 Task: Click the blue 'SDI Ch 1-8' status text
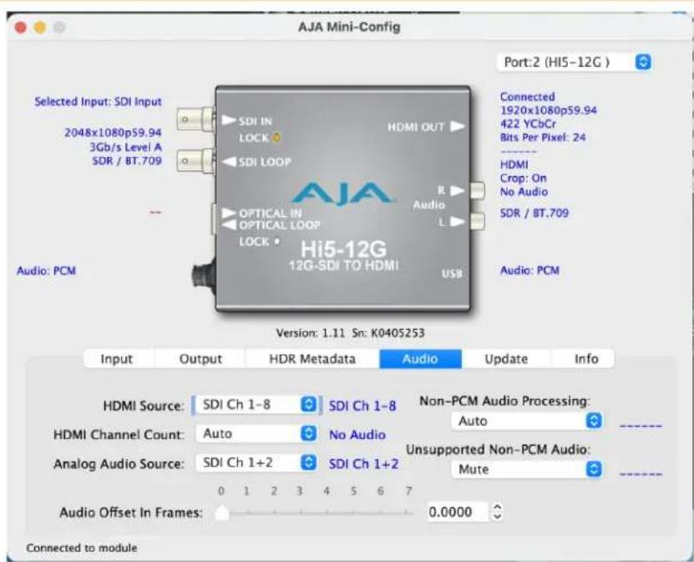362,406
